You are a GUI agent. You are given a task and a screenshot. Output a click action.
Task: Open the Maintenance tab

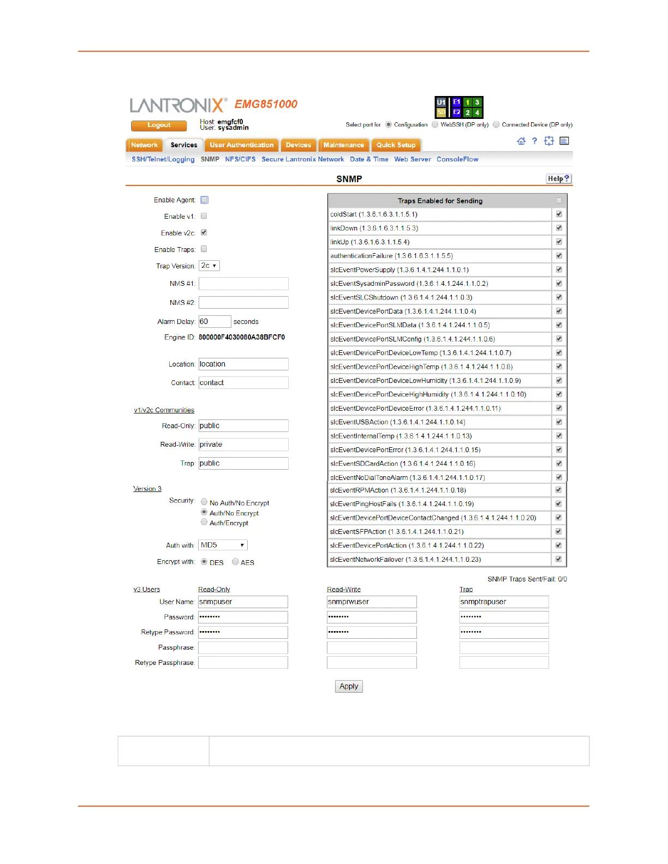[x=344, y=145]
